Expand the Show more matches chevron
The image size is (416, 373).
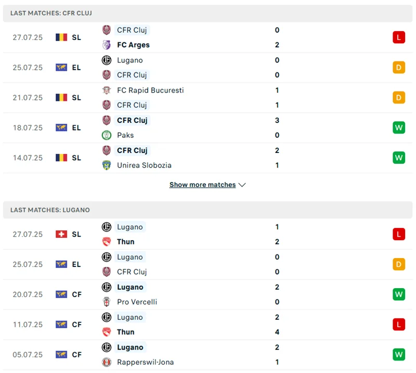pyautogui.click(x=242, y=185)
